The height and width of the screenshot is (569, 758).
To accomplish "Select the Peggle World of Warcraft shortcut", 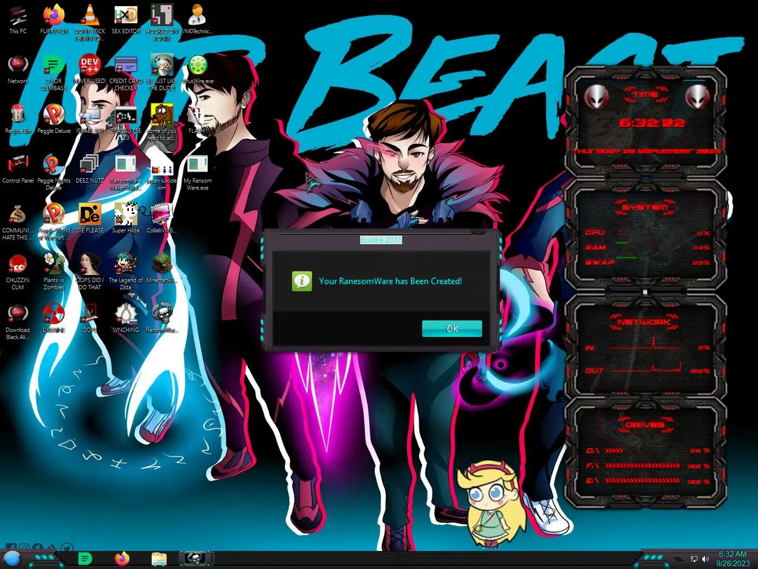I will click(x=54, y=222).
